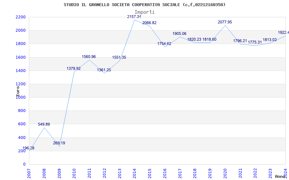Click the Importi subtitle
The width and height of the screenshot is (289, 180).
tap(144, 12)
